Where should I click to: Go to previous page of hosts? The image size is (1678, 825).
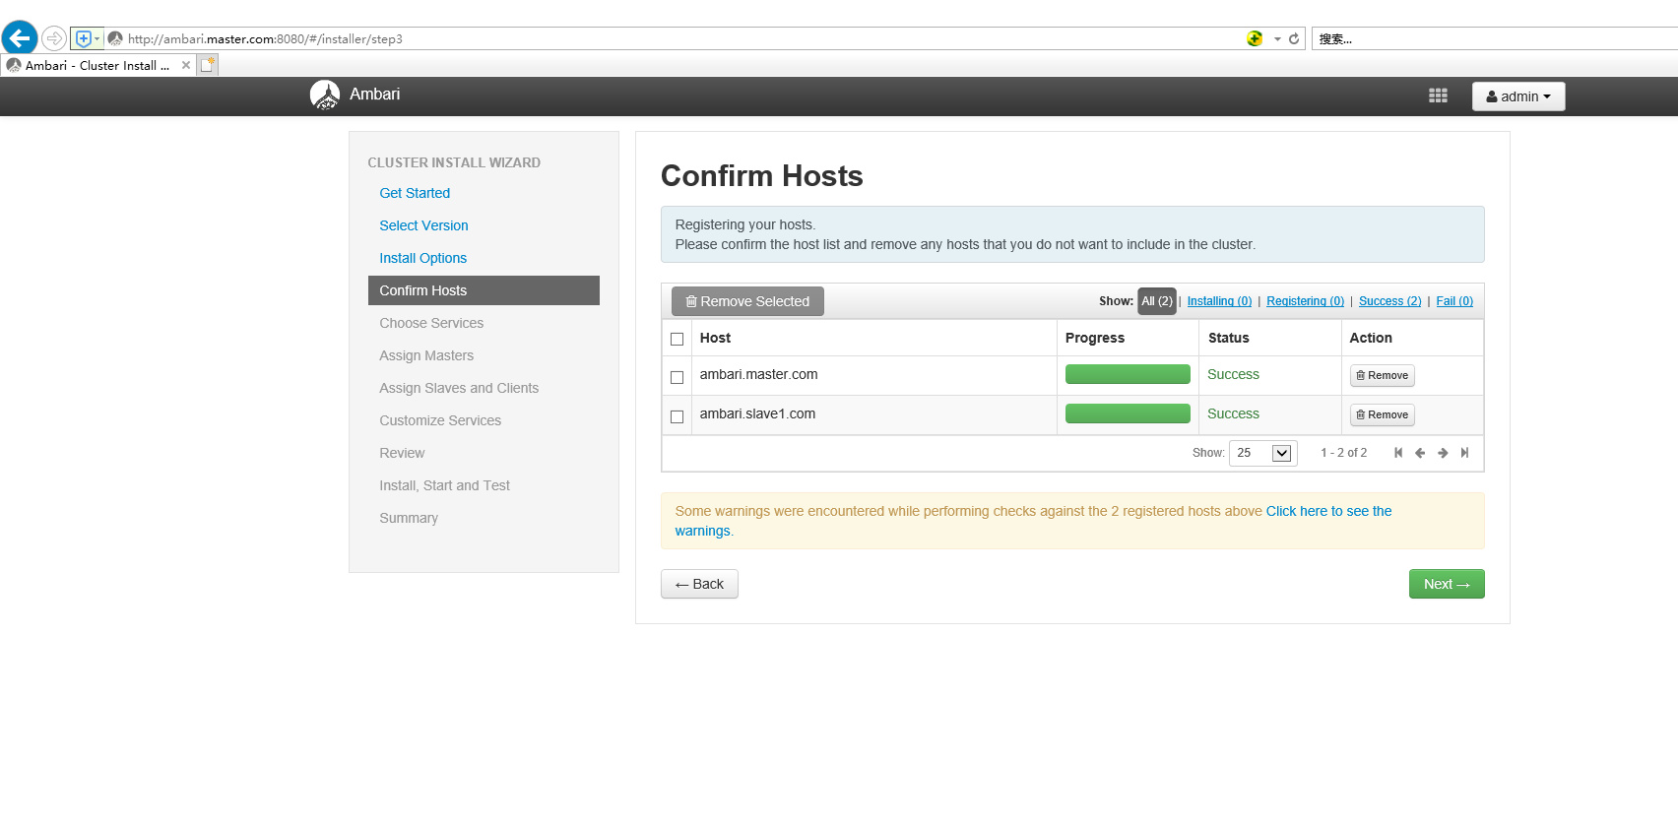pos(1420,453)
